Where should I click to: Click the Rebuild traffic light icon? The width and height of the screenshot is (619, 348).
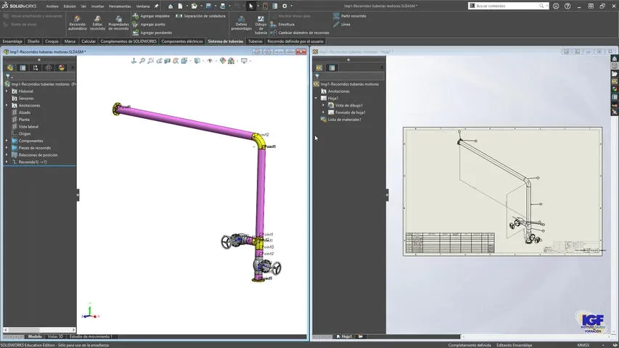click(266, 6)
